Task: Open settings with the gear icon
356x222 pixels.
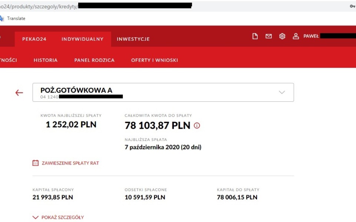Action: click(x=282, y=36)
